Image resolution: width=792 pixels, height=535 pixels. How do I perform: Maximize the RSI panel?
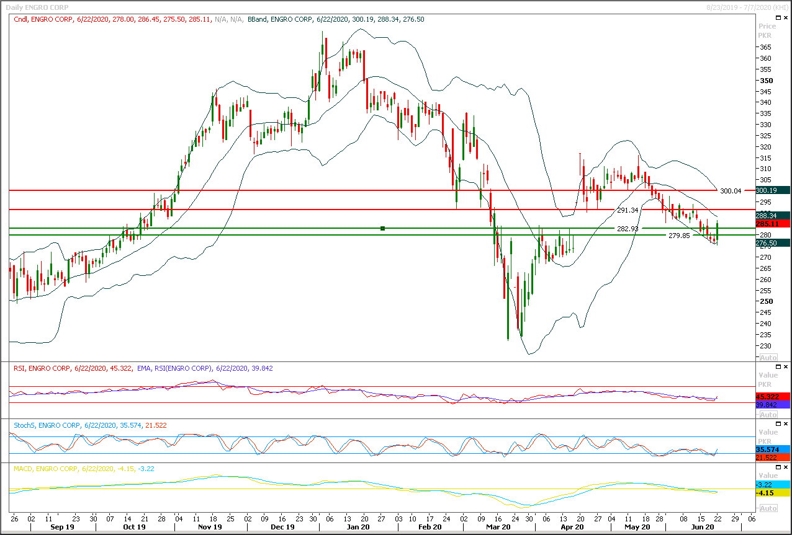[777, 367]
